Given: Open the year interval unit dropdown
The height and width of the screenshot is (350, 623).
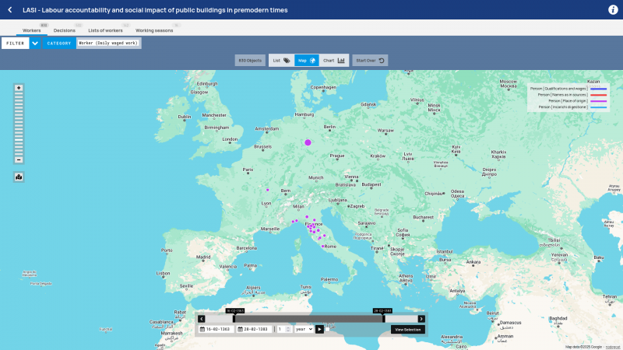Looking at the screenshot, I should click(x=304, y=329).
